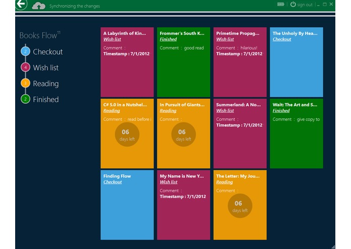
Task: Filter books by Wish list category
Action: [45, 68]
